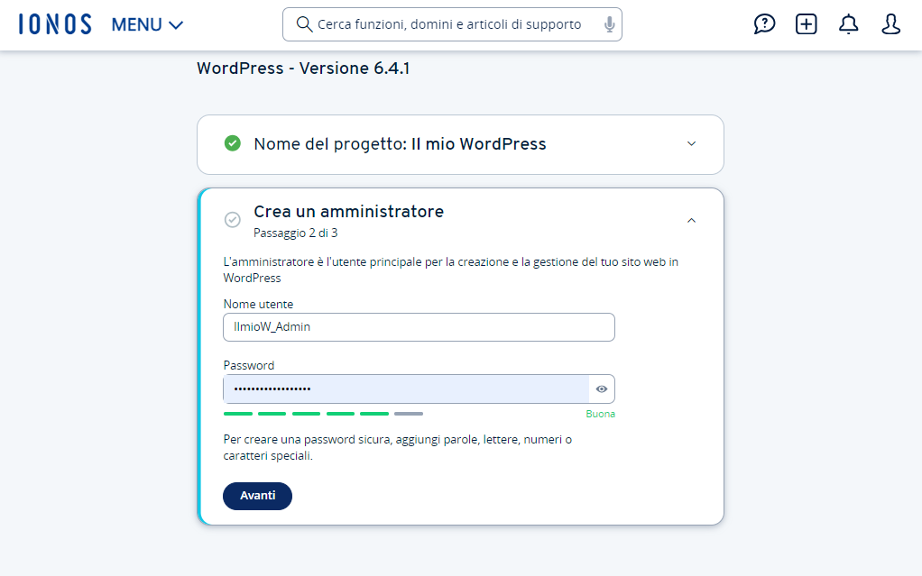This screenshot has height=576, width=922.
Task: Click the Nome utente input field
Action: [419, 327]
